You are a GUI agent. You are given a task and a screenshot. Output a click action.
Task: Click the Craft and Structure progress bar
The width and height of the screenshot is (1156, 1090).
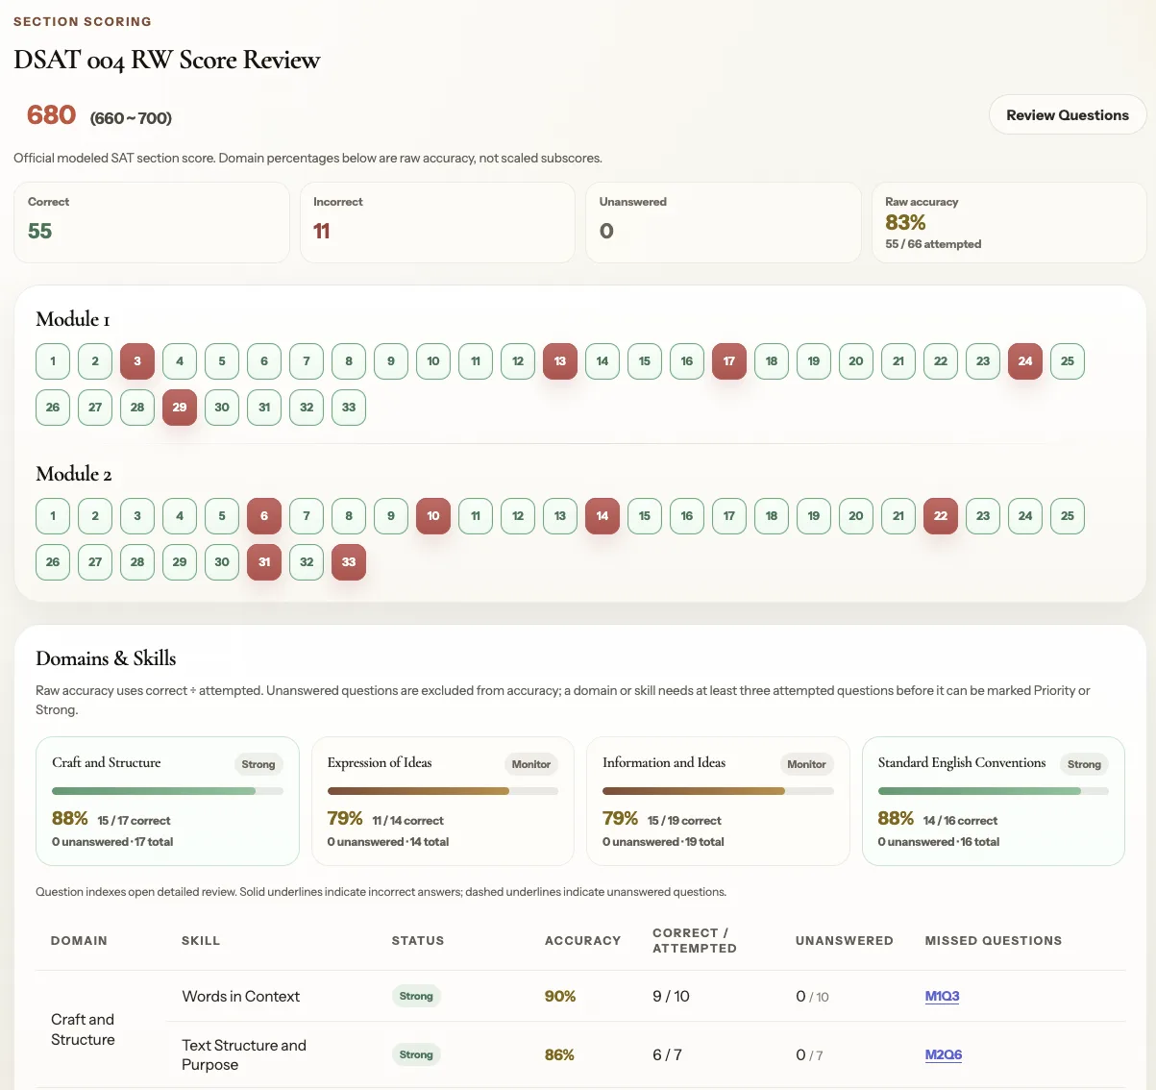tap(168, 791)
